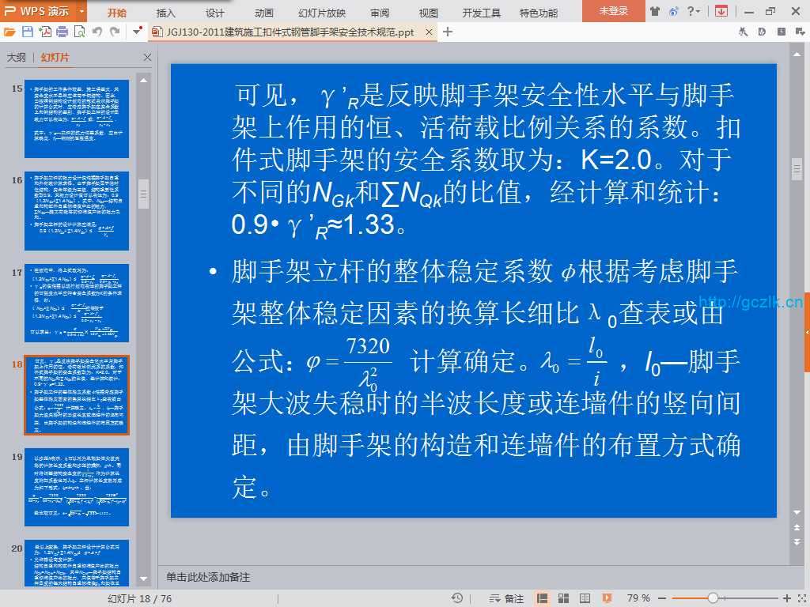
Task: Open the WPS 演示 application menu dropdown
Action: click(82, 12)
